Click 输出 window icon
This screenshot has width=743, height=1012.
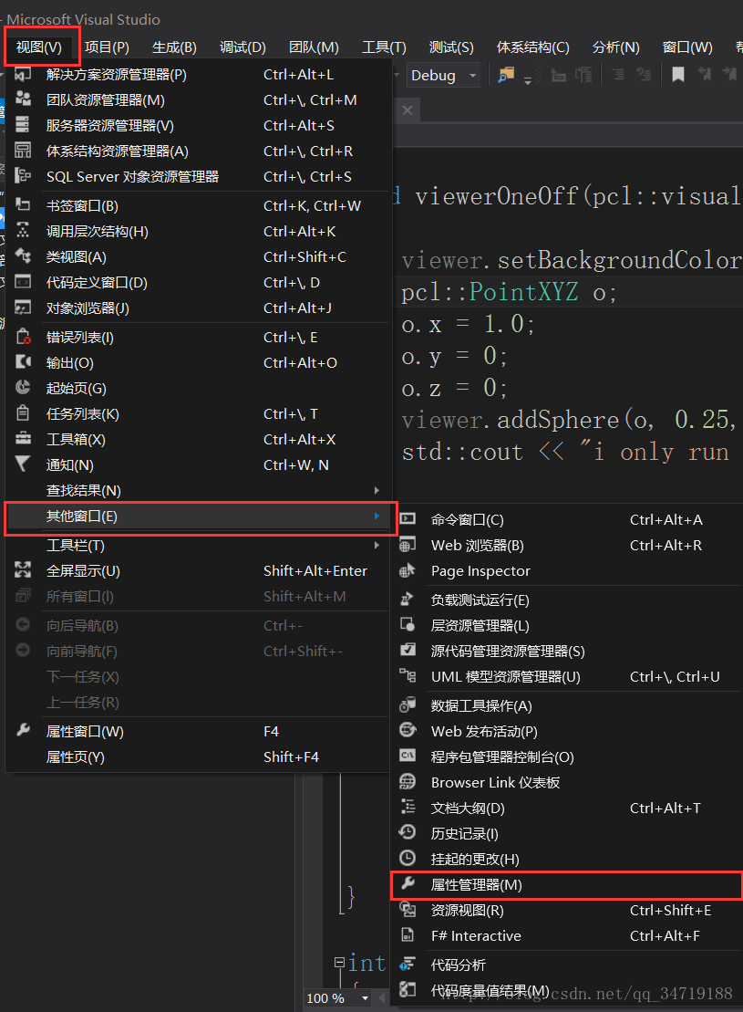coord(23,361)
